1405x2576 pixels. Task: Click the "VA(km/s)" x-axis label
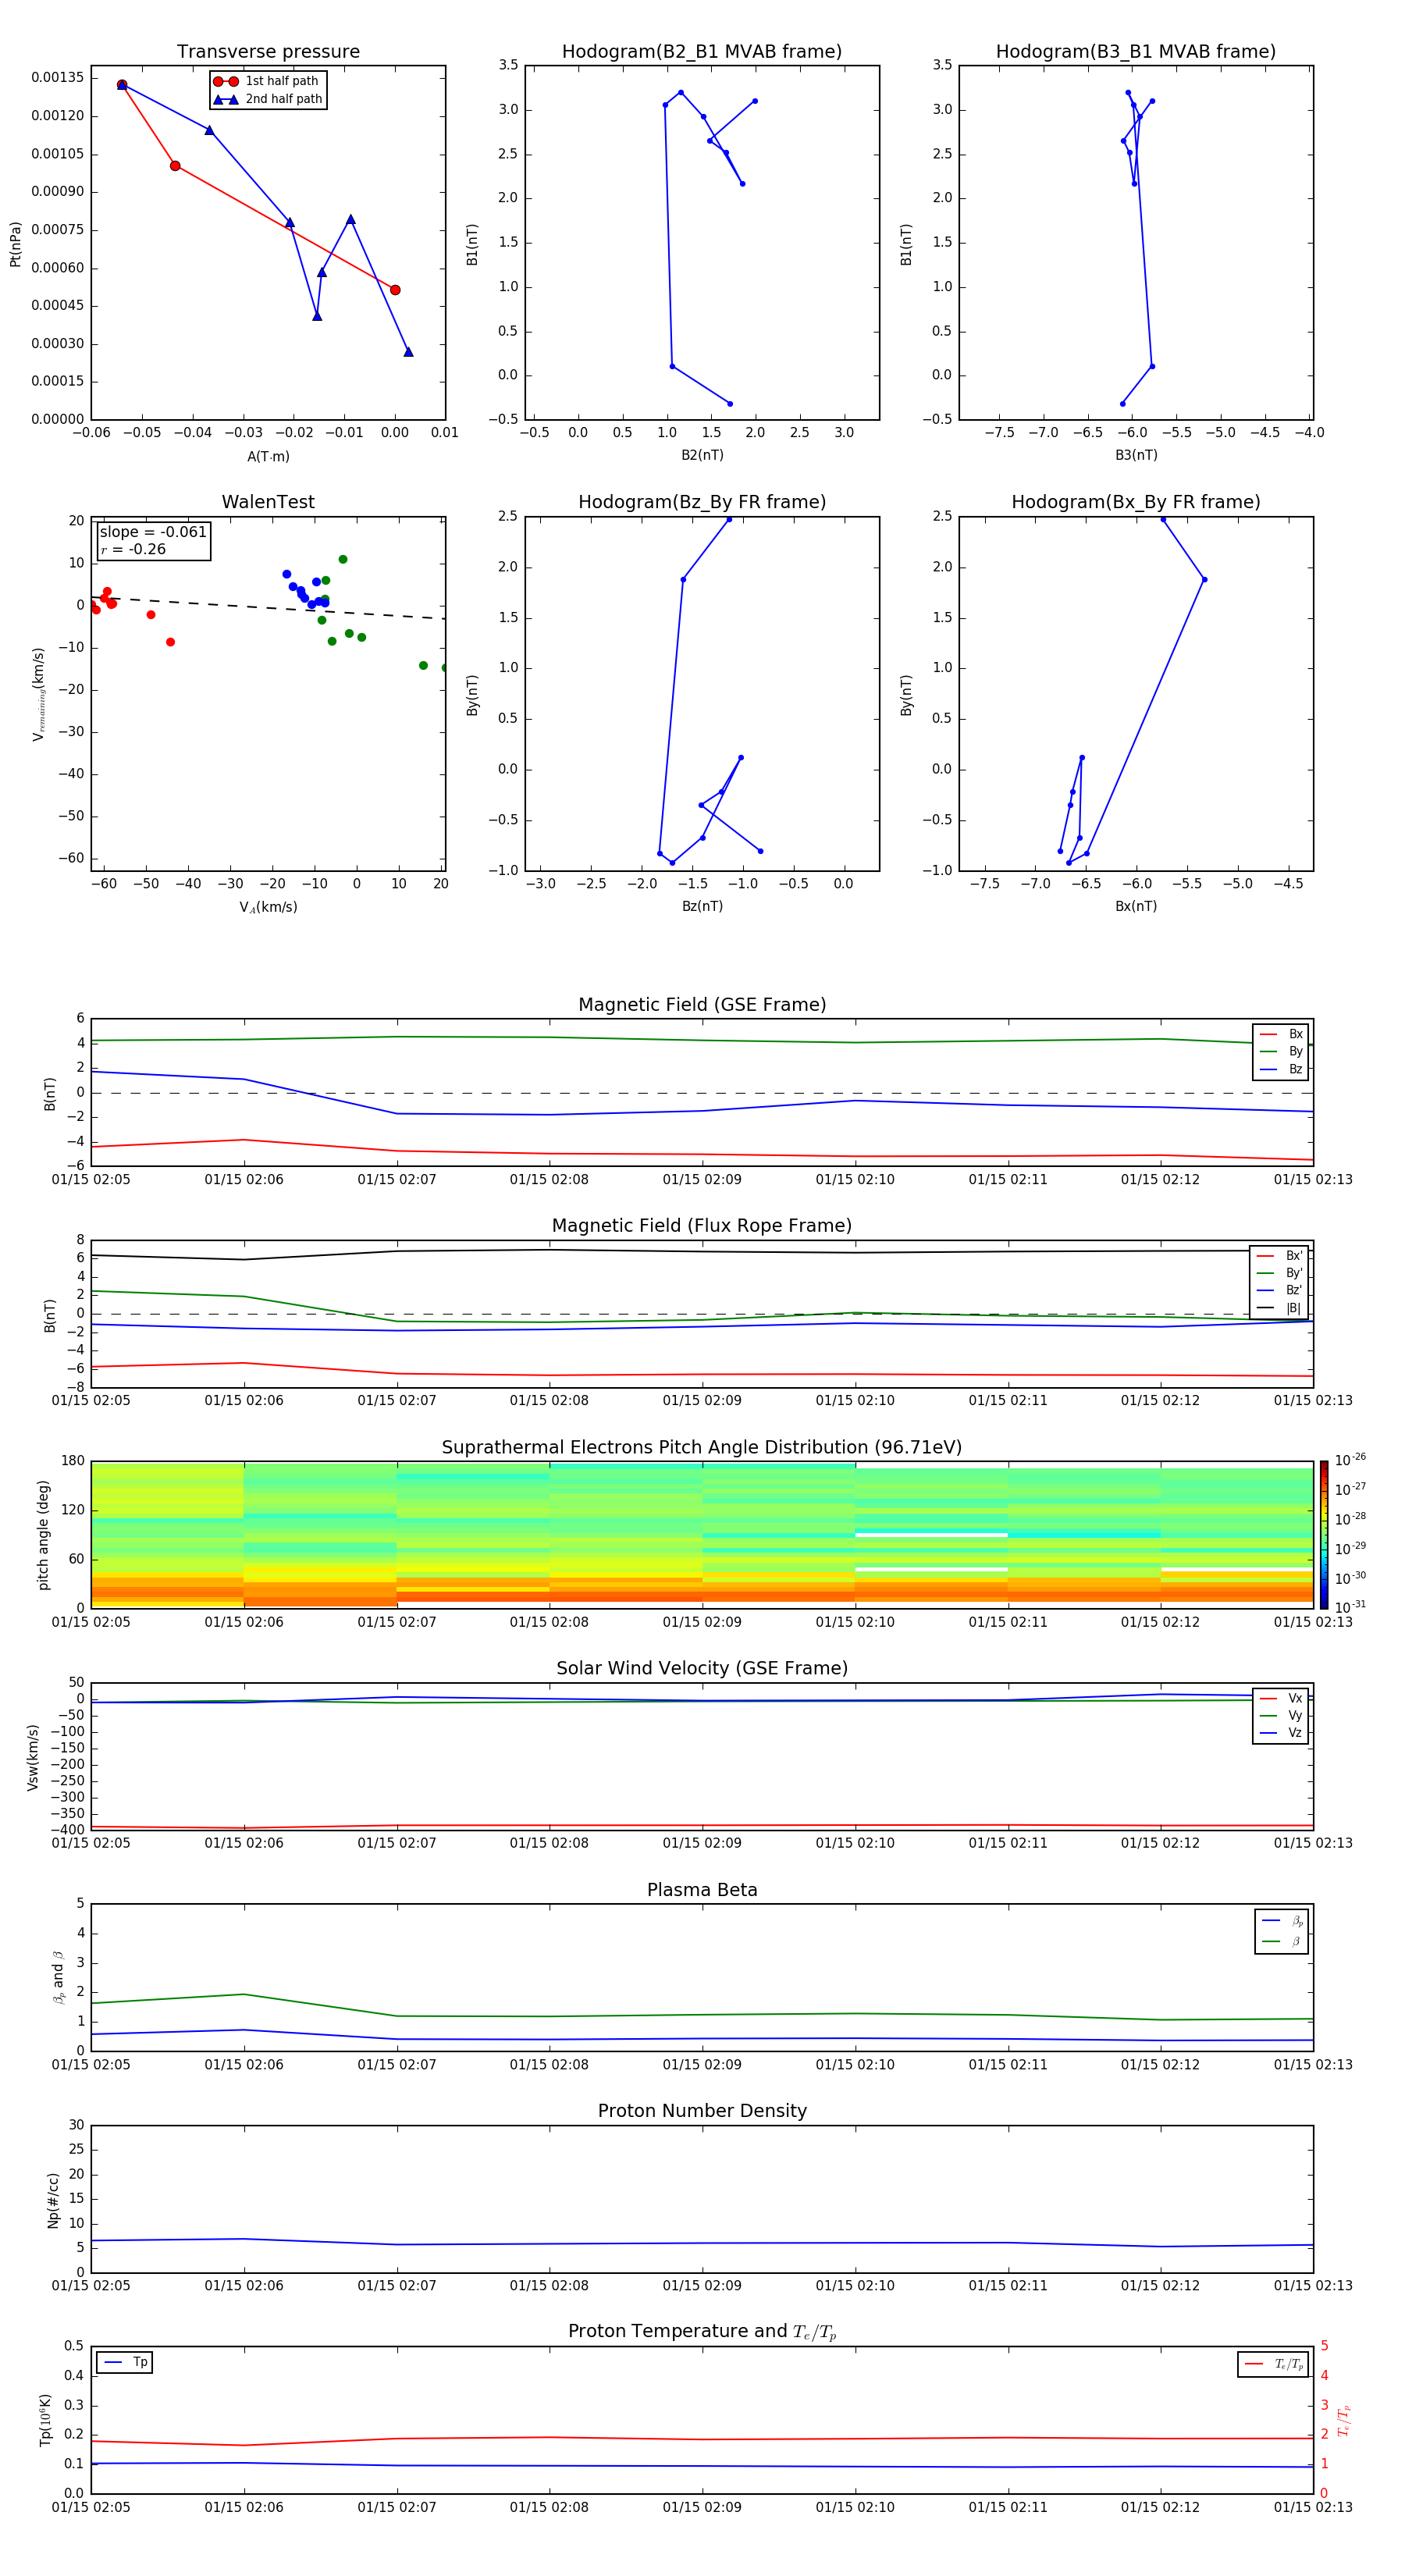tap(268, 907)
